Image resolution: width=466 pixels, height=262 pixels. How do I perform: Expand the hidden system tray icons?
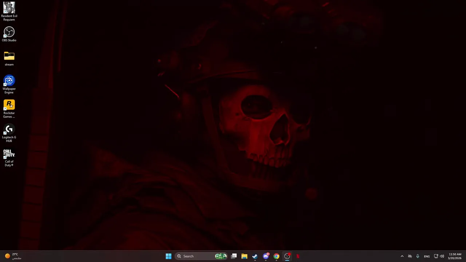[402, 256]
